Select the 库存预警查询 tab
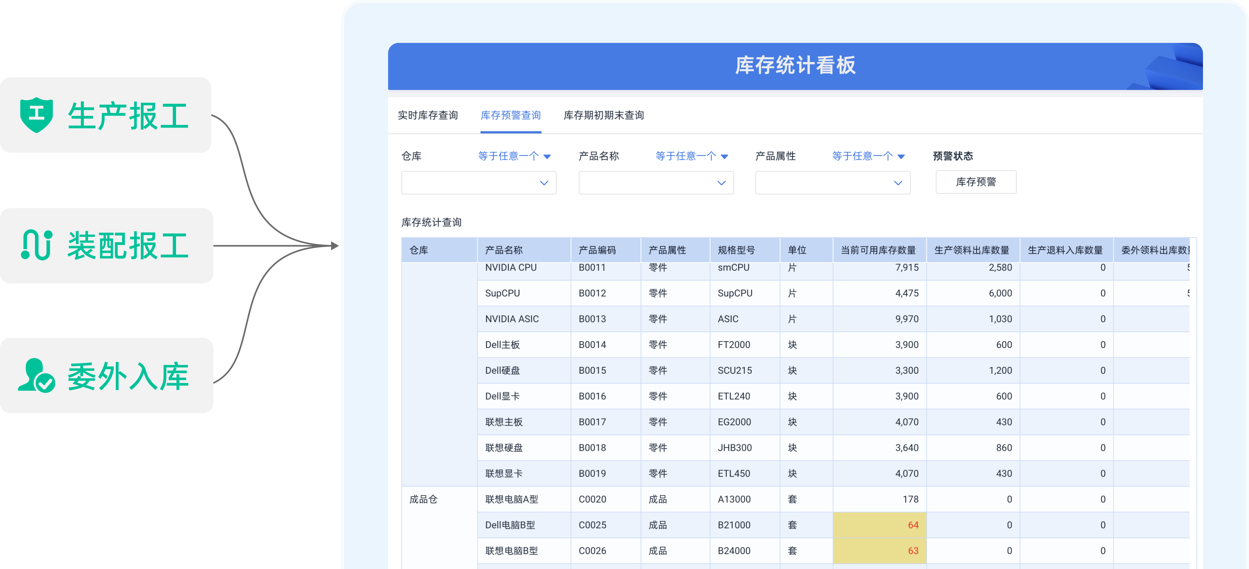The height and width of the screenshot is (569, 1249). [510, 115]
